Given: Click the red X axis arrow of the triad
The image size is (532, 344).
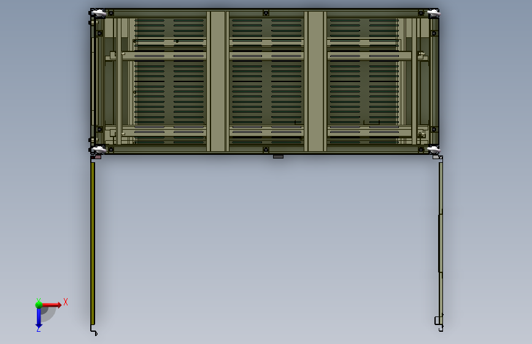Looking at the screenshot, I should click(52, 305).
